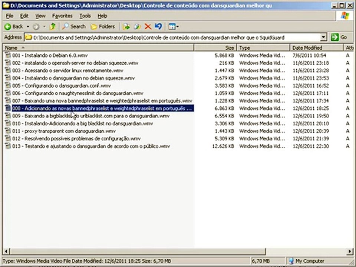Click icon of 004 - Instalando o dansguardian file
The image size is (356, 267).
(8, 78)
